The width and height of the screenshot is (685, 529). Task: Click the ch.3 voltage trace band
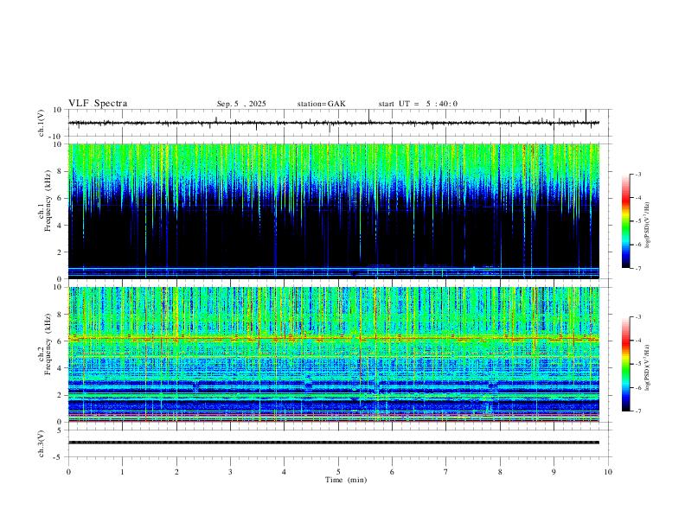[334, 443]
